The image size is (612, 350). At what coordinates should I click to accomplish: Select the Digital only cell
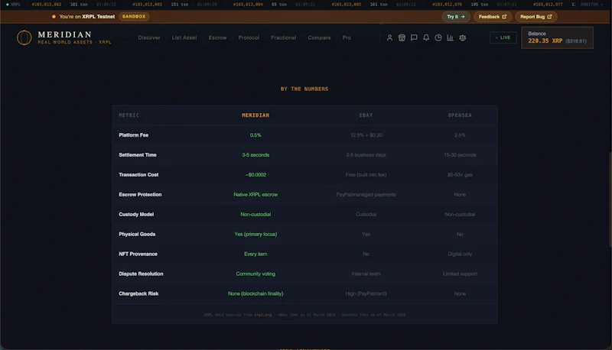[460, 254]
